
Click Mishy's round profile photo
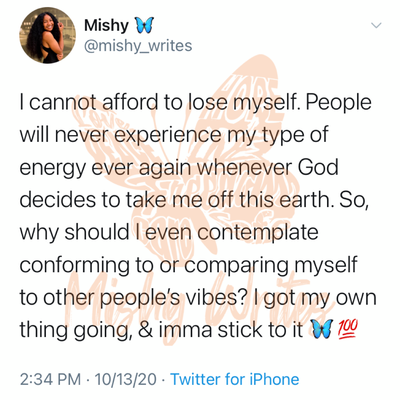(x=47, y=36)
